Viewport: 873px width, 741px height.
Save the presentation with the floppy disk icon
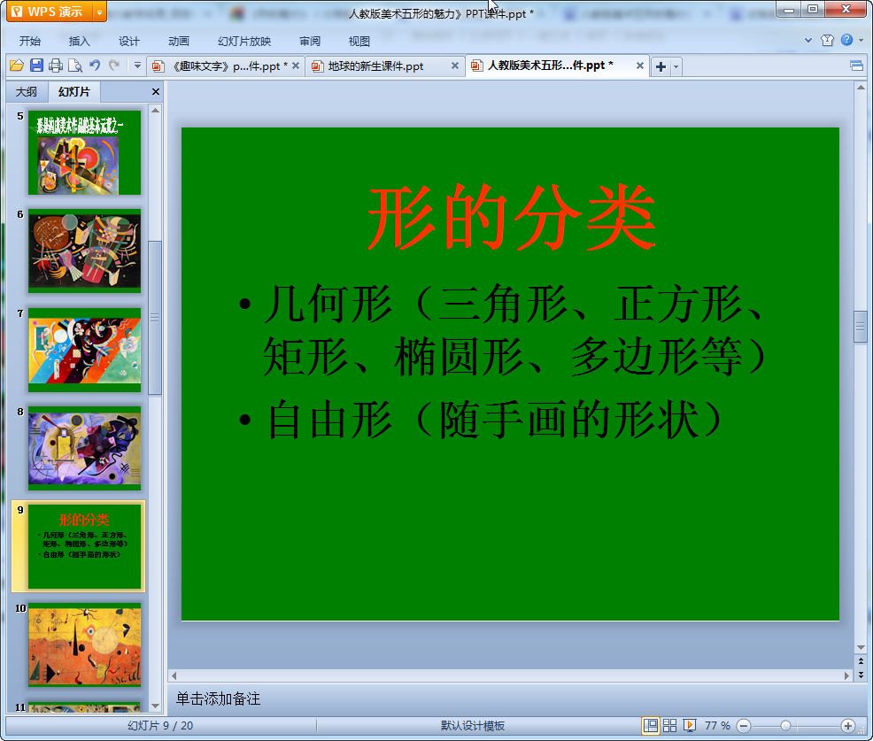36,66
